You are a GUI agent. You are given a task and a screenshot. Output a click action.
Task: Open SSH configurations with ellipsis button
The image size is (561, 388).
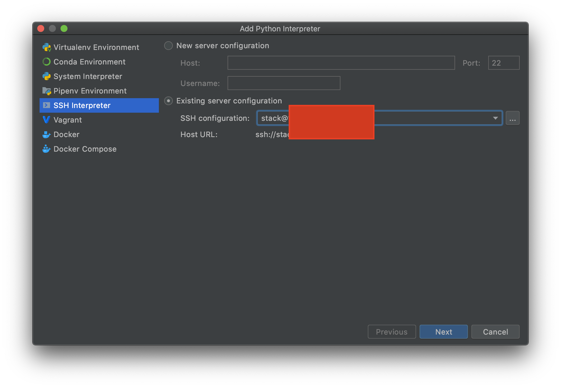(x=512, y=118)
